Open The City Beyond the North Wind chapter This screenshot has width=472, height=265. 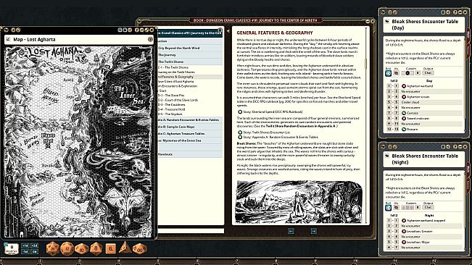(x=190, y=48)
